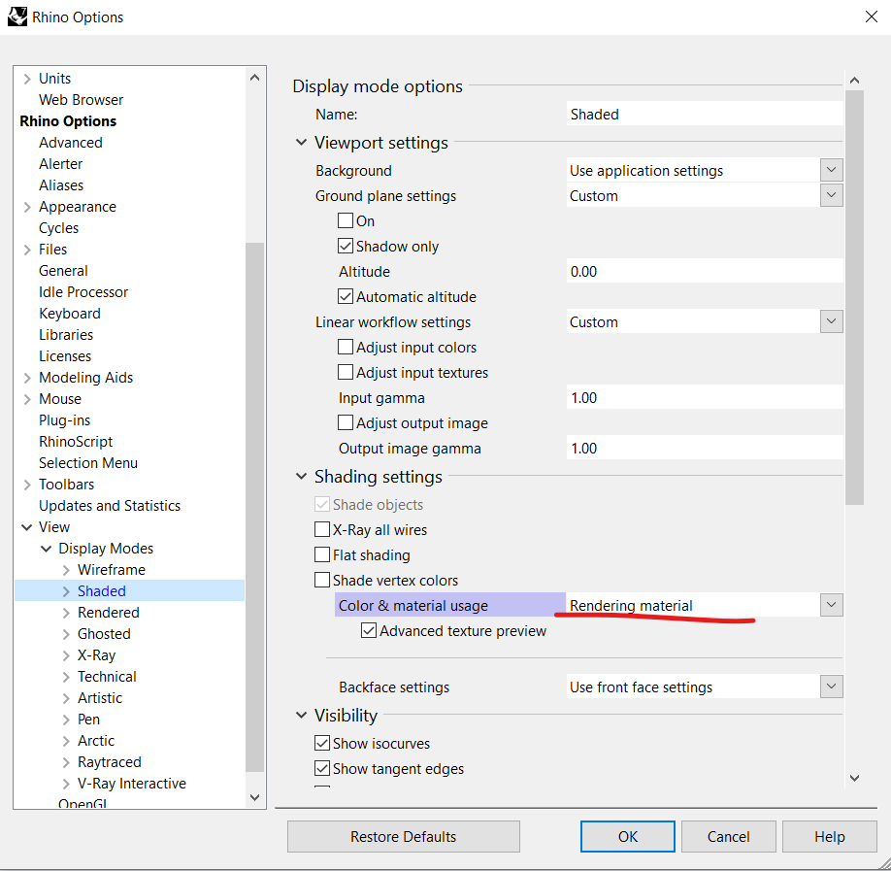Select Ghosted display mode

[x=104, y=634]
